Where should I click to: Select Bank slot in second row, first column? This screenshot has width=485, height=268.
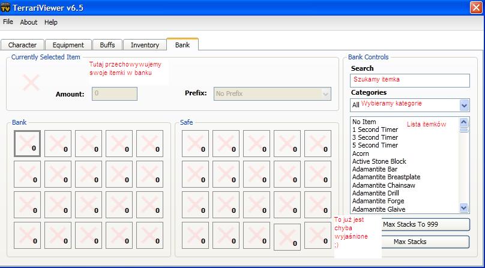[x=27, y=174]
